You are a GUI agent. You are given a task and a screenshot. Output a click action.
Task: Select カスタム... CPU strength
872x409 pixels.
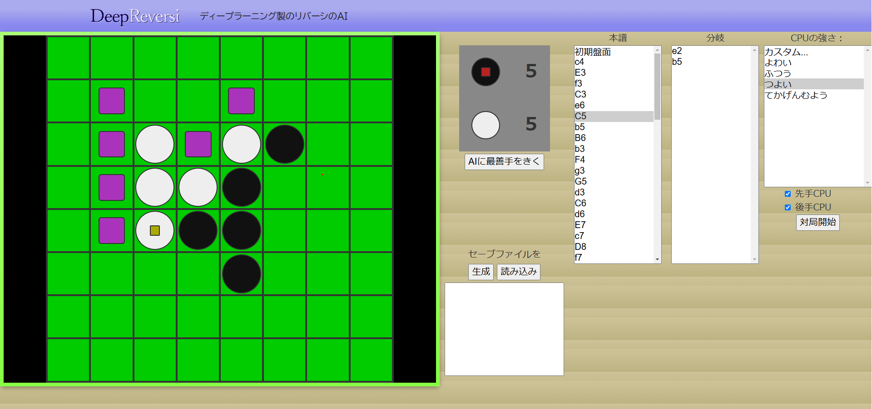pos(814,52)
